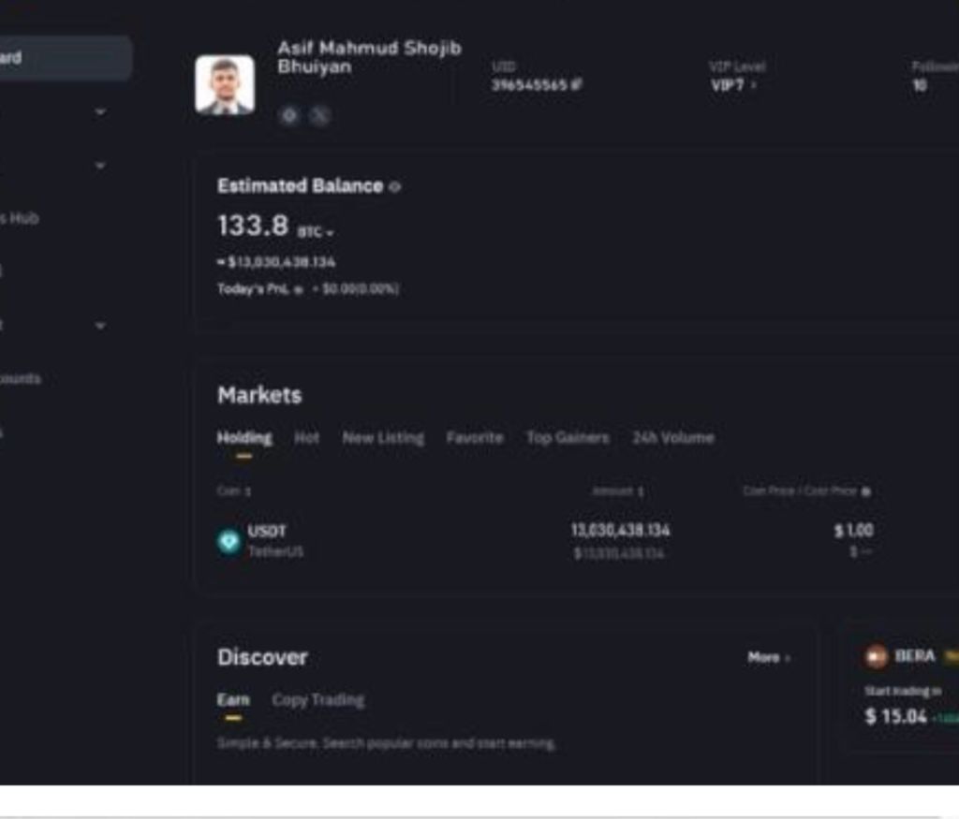Sort holdings by the Amount column header
Screen dimensions: 959x819
pos(617,491)
